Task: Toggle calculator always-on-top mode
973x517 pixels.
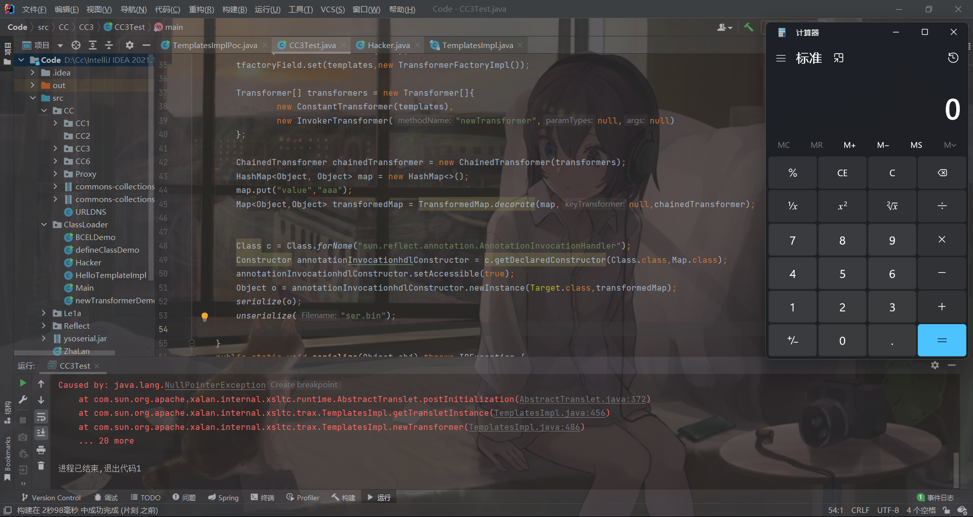Action: pos(838,58)
